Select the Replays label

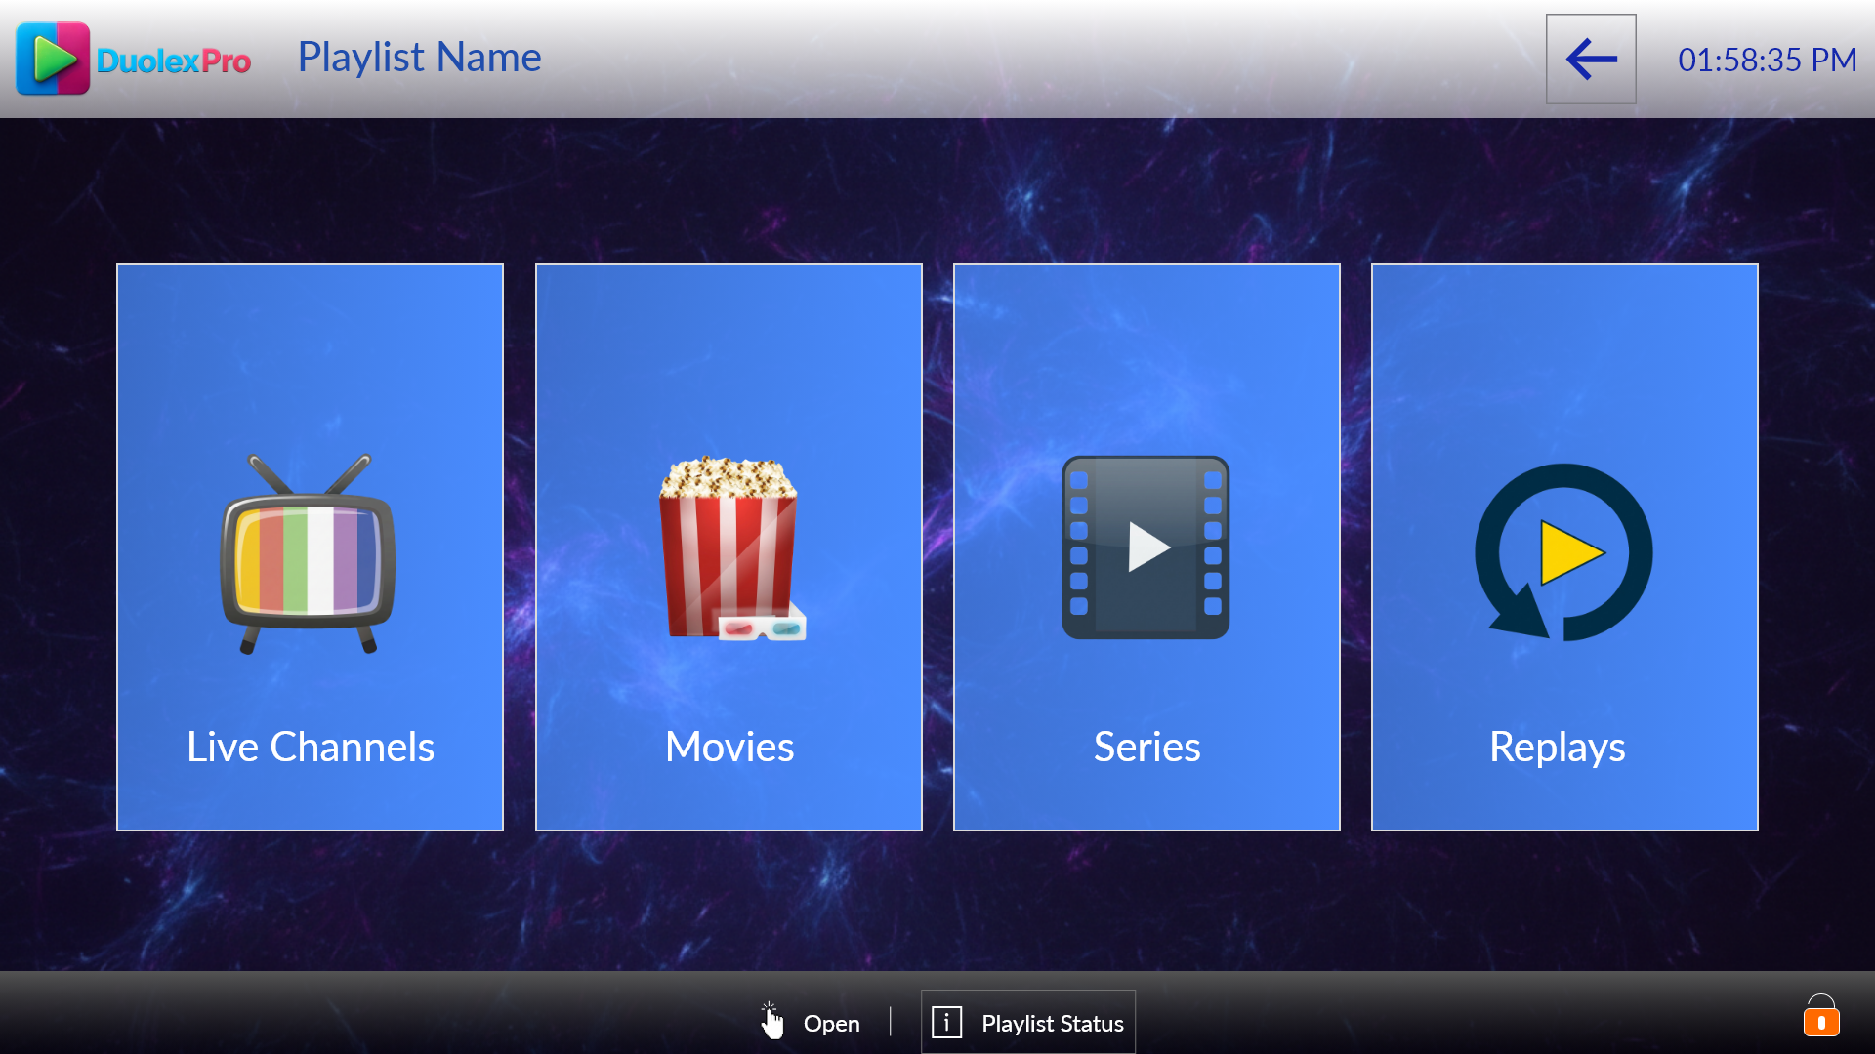pos(1557,748)
